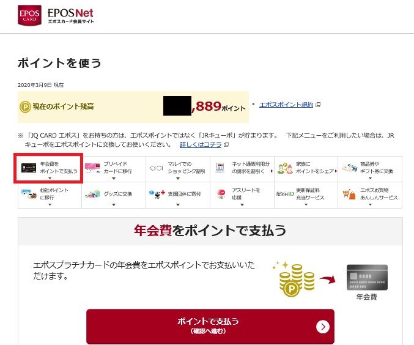Select the 家族にポイントをシェア menu text
Viewport: 414px width, 345px height.
pyautogui.click(x=315, y=168)
